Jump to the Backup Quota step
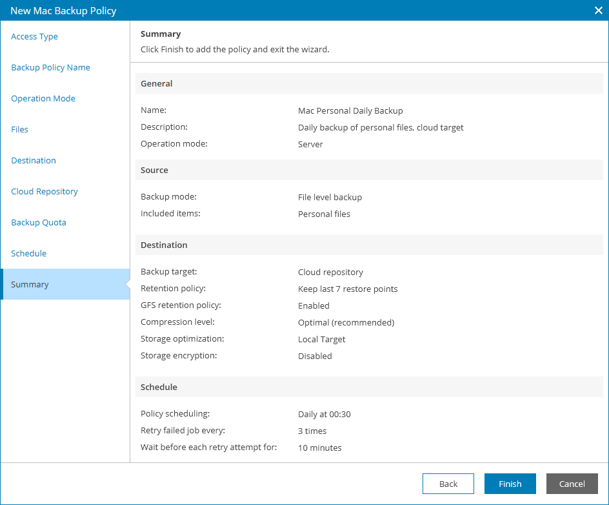The height and width of the screenshot is (505, 609). pyautogui.click(x=39, y=223)
